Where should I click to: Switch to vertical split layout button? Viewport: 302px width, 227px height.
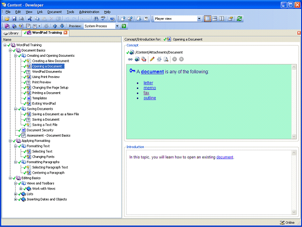click(x=222, y=19)
